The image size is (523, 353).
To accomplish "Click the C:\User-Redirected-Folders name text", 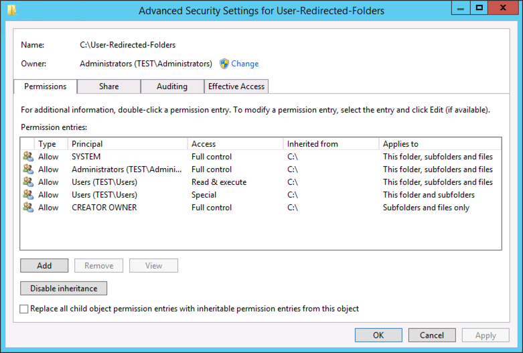I will coord(127,45).
